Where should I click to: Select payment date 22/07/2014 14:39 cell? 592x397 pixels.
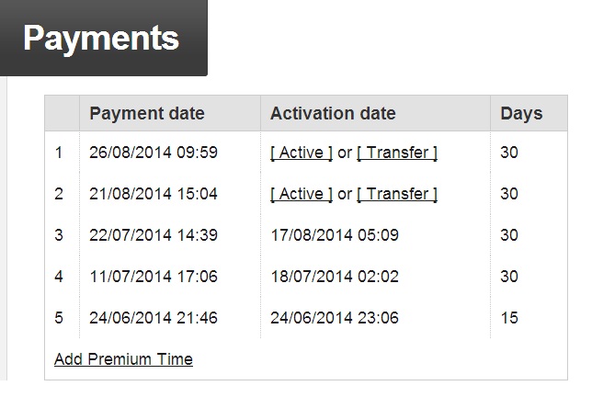tap(154, 235)
